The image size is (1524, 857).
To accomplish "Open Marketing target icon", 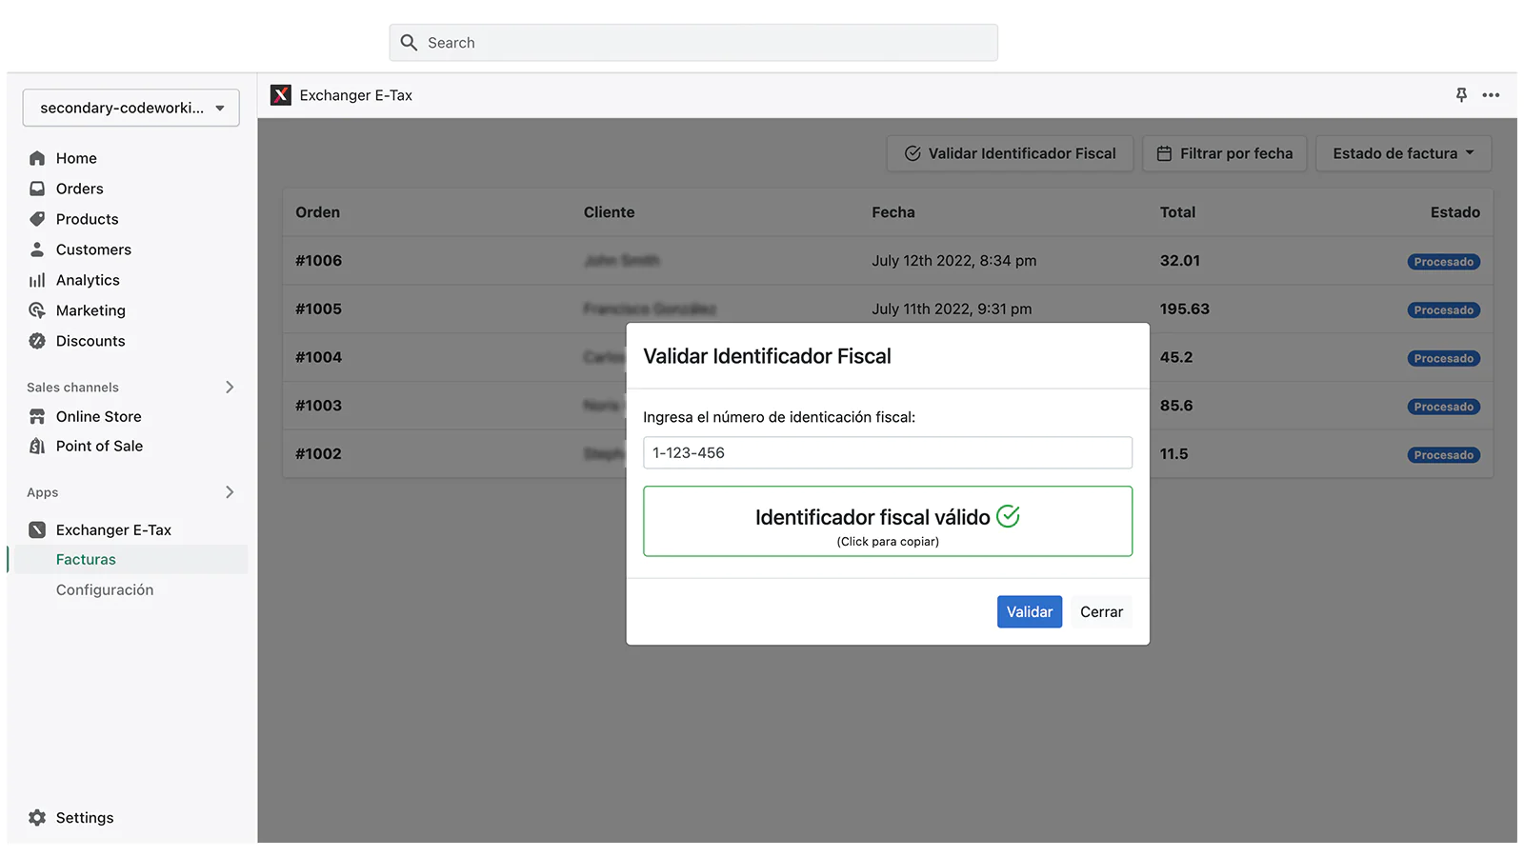I will point(37,310).
